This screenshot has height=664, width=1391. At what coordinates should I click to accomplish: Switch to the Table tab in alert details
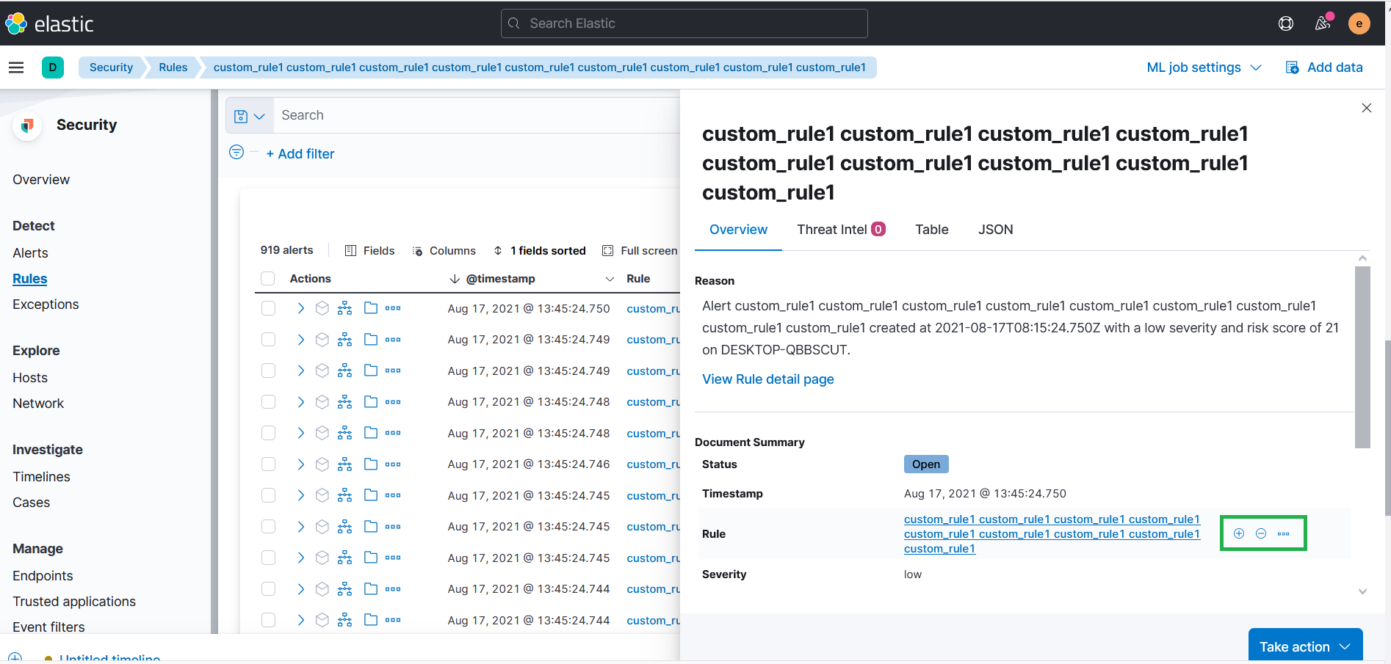931,229
